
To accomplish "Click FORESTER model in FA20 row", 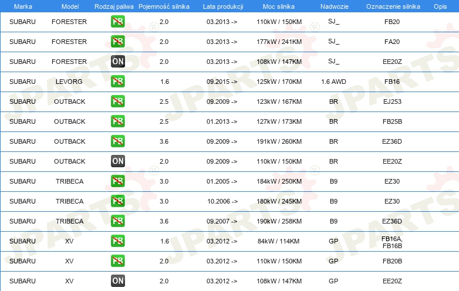I will (x=69, y=42).
